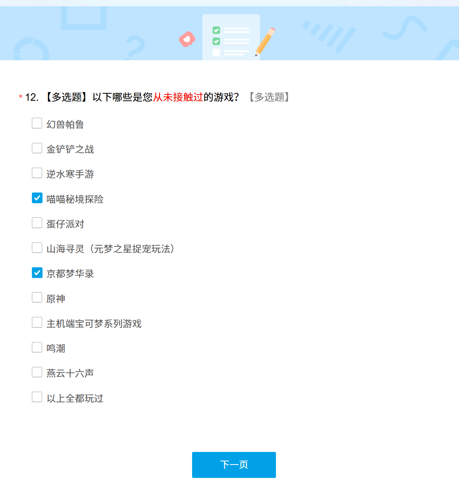Screen dimensions: 459x485
Task: Click the 京都梦华录 label text
Action: [70, 274]
